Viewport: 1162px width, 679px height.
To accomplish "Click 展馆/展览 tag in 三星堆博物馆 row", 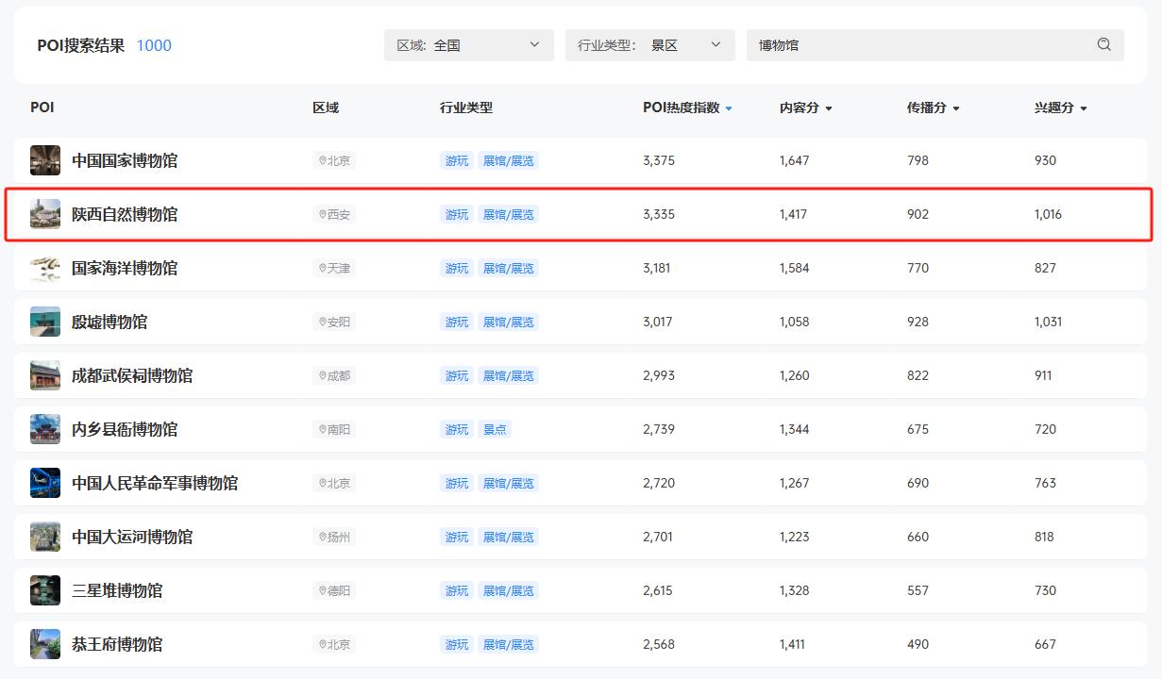I will pos(508,590).
